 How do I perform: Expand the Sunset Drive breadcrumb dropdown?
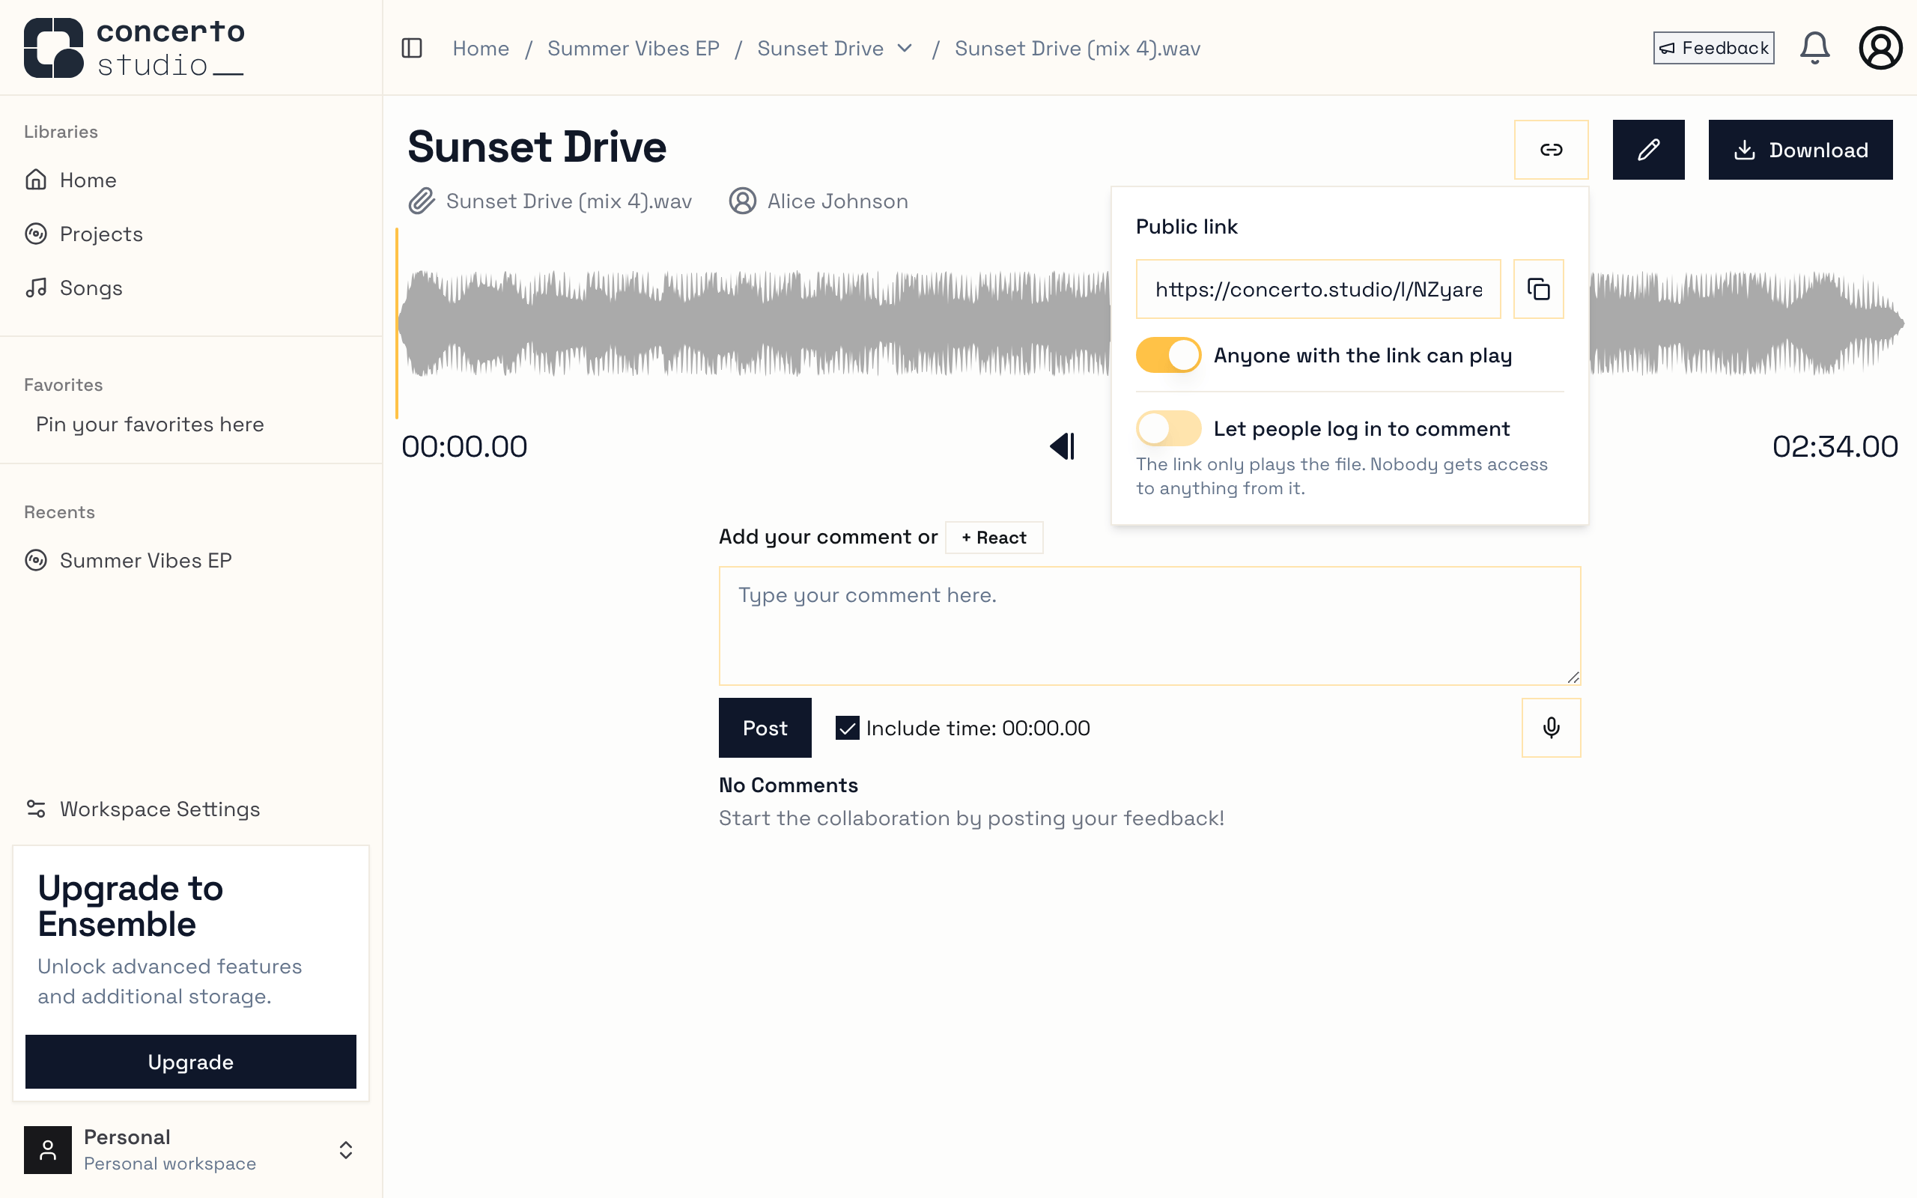(x=905, y=49)
